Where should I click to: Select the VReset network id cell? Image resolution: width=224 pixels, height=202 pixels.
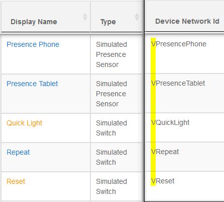[x=185, y=186]
